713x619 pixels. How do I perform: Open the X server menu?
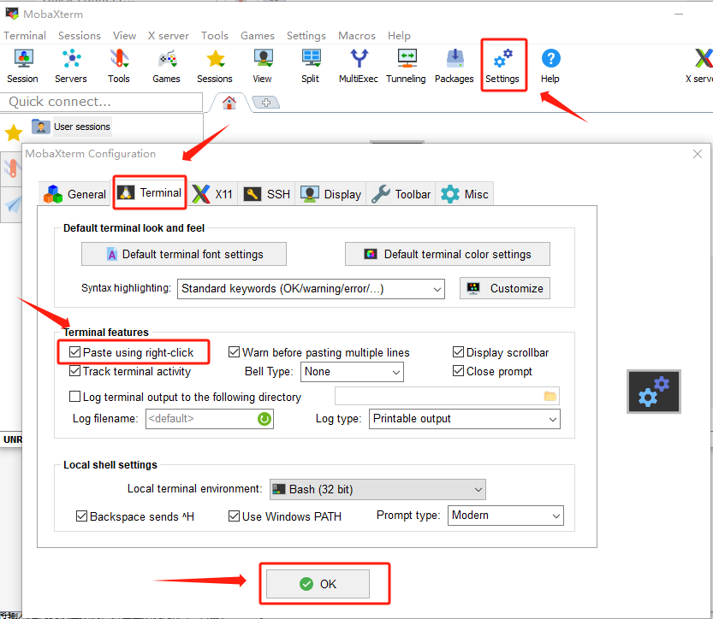point(169,35)
